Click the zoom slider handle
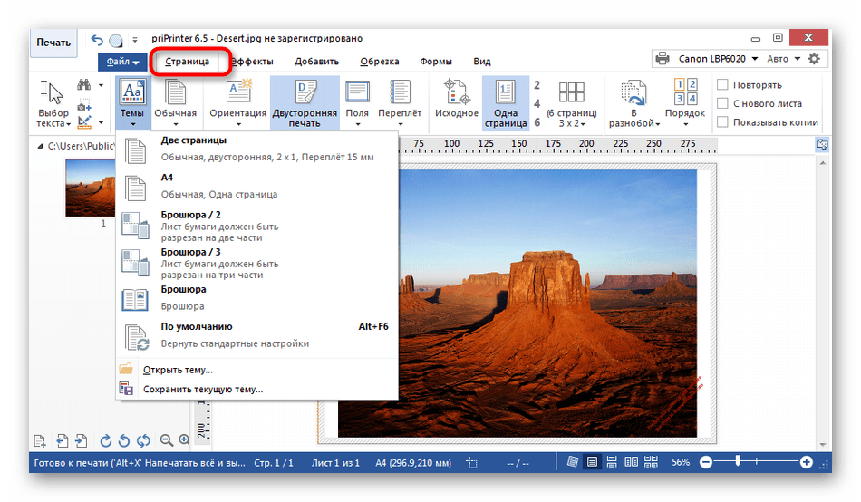 click(x=739, y=462)
